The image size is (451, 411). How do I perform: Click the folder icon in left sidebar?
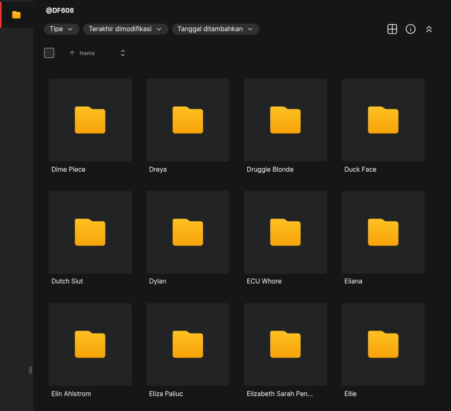point(16,15)
